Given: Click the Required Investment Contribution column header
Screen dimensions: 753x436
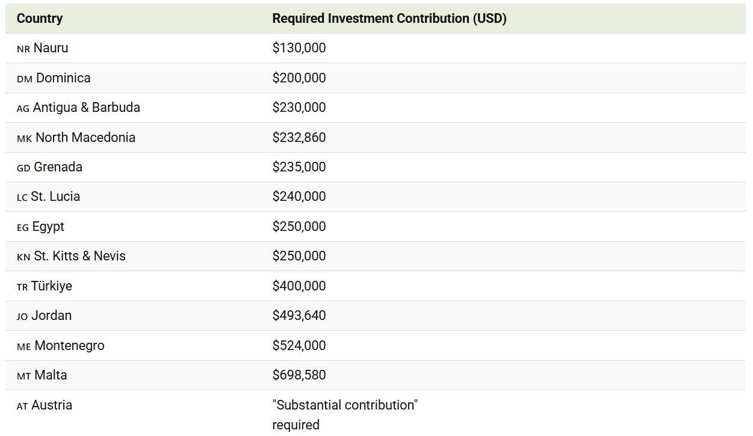Looking at the screenshot, I should click(x=389, y=19).
